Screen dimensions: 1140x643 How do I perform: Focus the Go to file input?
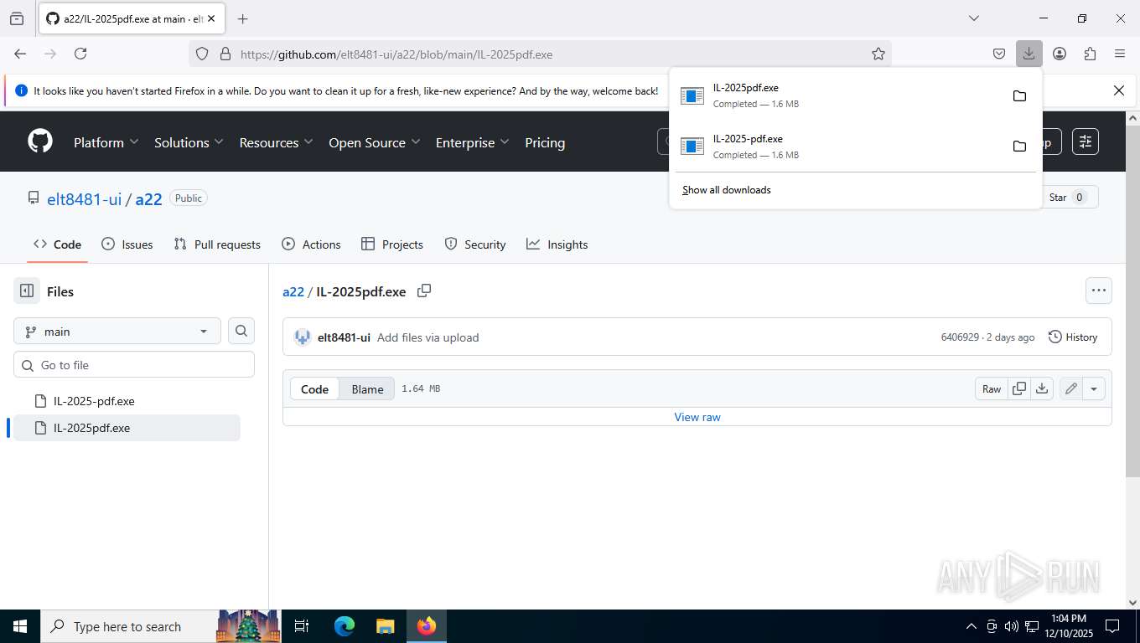coord(134,364)
